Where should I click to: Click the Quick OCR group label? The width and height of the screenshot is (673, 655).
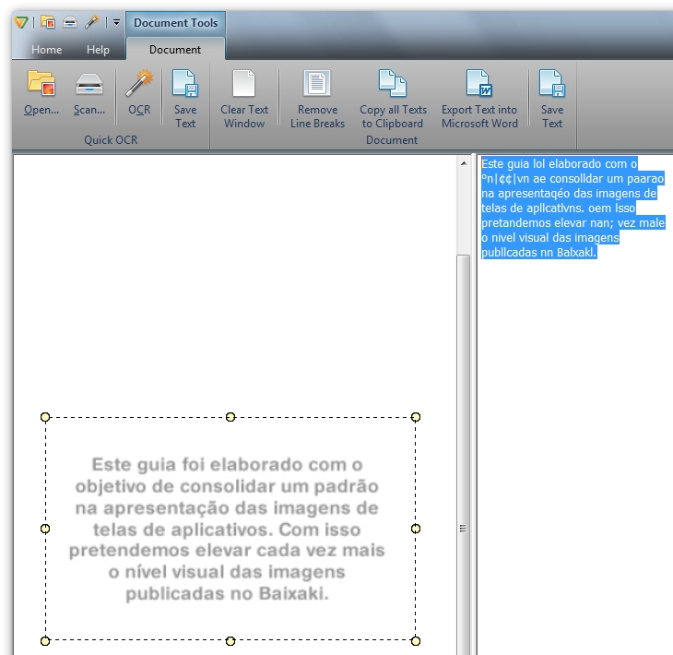click(x=111, y=140)
